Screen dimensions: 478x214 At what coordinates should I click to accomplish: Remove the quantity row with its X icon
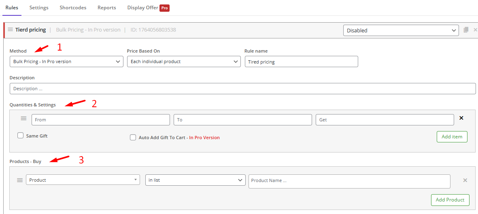(x=461, y=118)
